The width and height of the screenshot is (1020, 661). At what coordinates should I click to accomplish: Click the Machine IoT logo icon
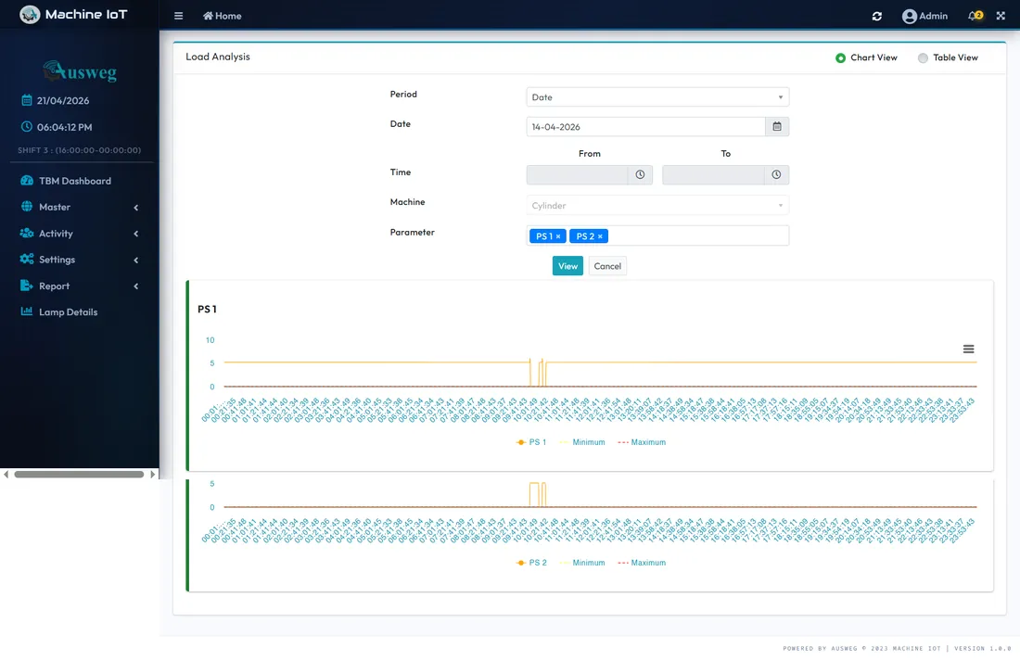(30, 14)
